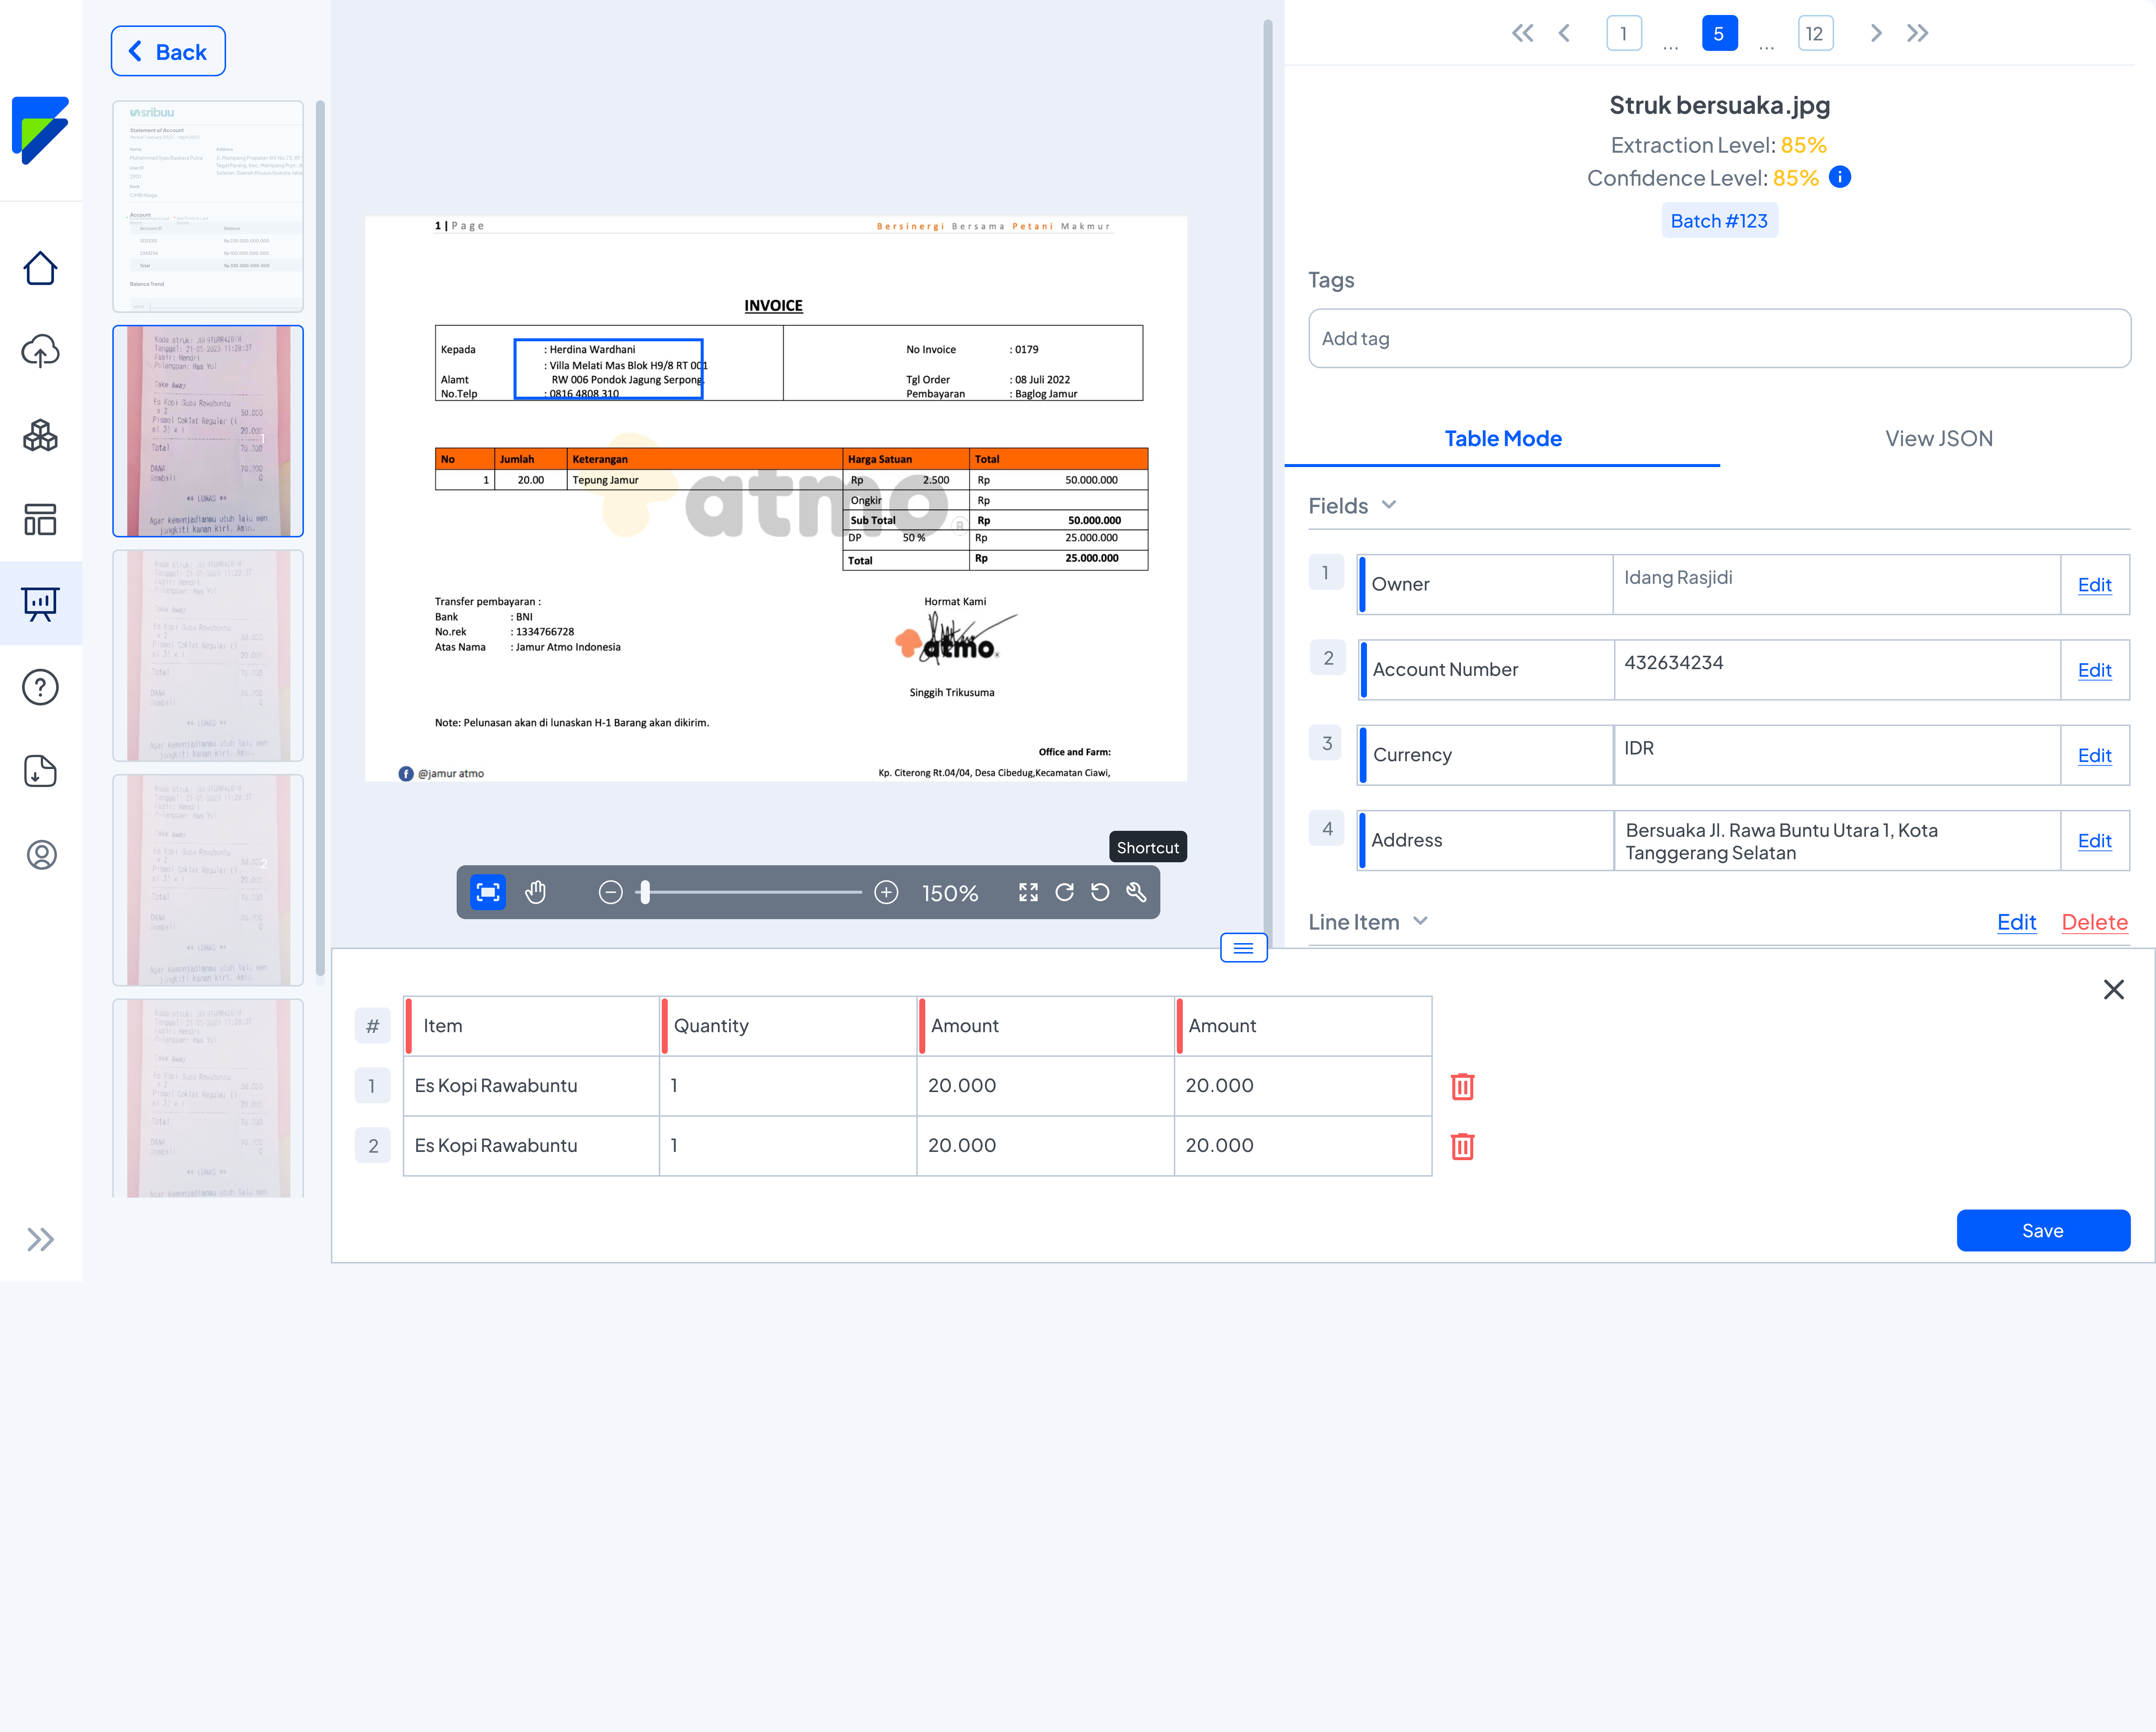
Task: Click Es Kopi Rawabuntu cell in row 1
Action: [531, 1086]
